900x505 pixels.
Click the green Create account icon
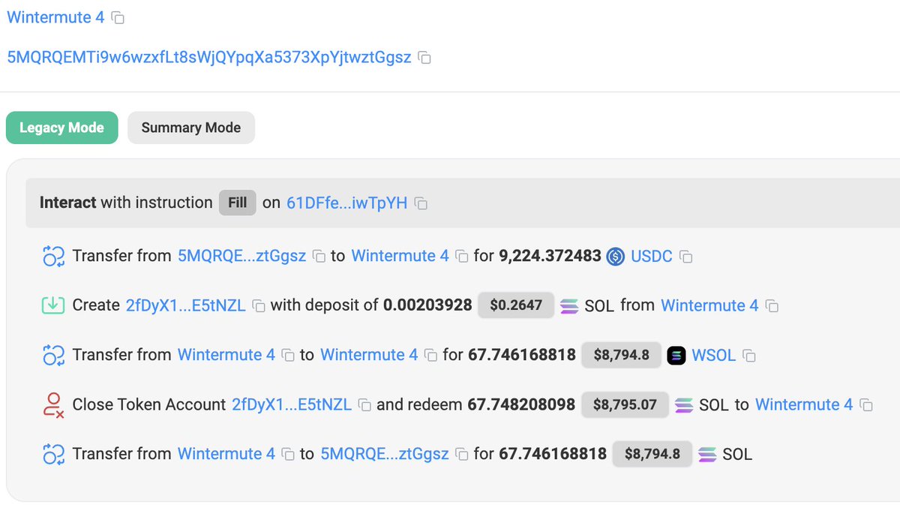pos(53,305)
